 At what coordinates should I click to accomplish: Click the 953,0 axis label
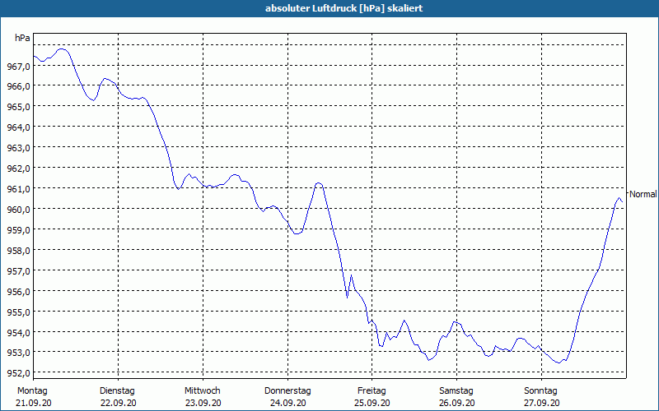[18, 353]
